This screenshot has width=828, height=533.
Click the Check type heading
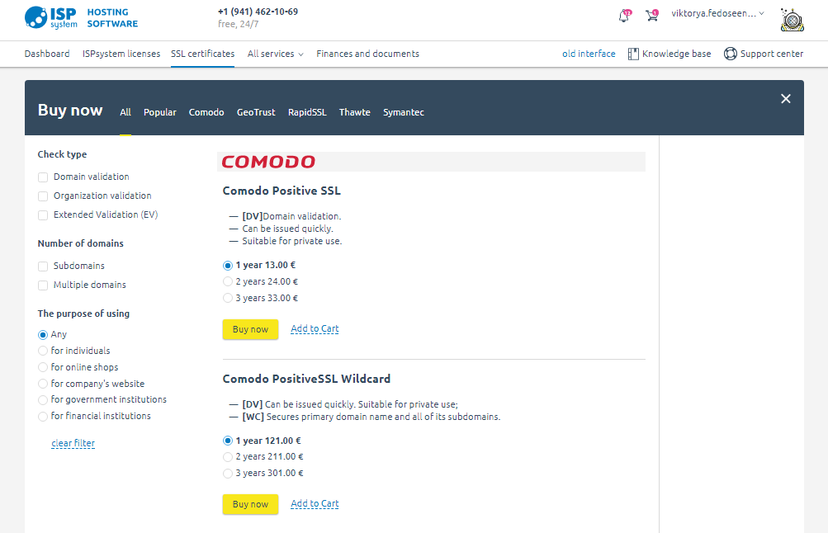[x=62, y=154]
